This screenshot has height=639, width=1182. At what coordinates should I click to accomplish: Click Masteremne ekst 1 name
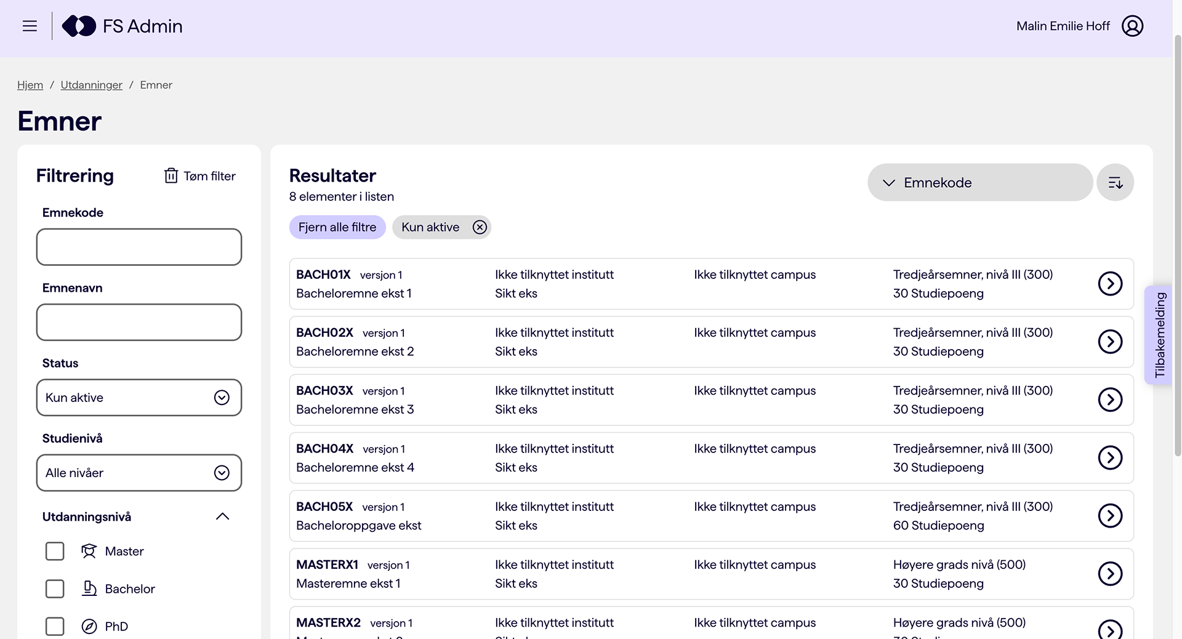(348, 584)
